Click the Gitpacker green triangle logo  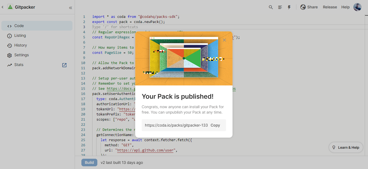pyautogui.click(x=10, y=7)
